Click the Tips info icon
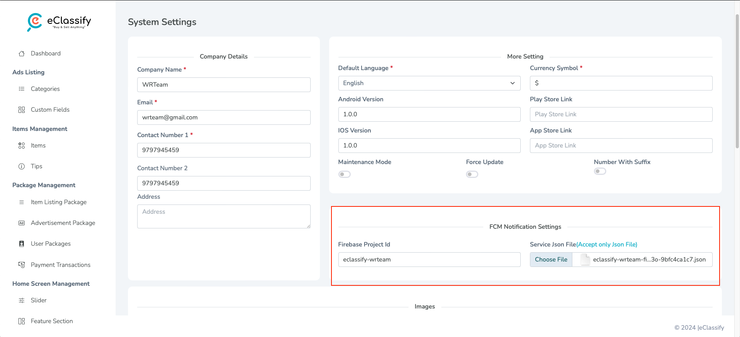Screen dimensions: 740x337 coord(22,166)
